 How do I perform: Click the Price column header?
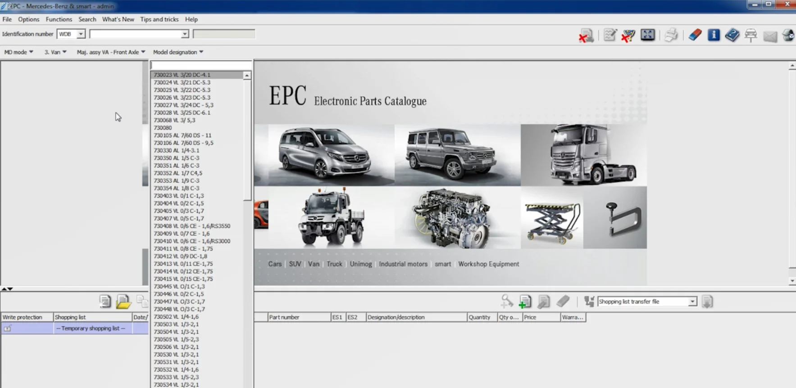[x=541, y=317]
